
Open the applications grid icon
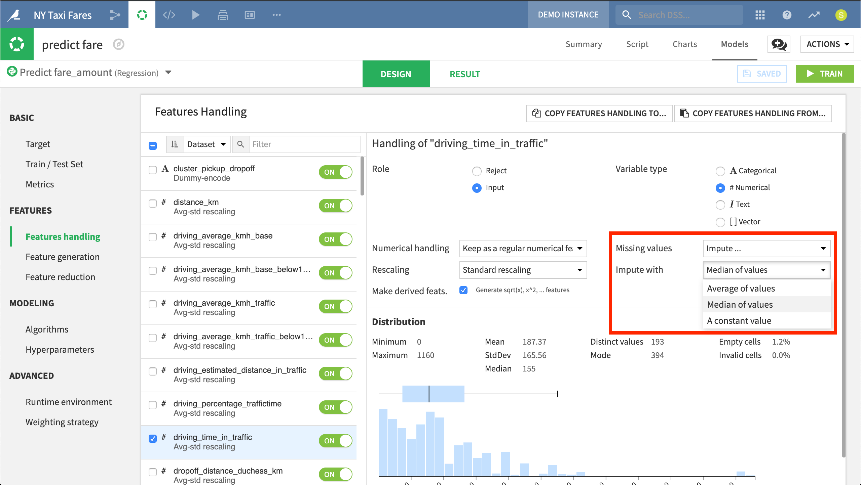tap(760, 15)
